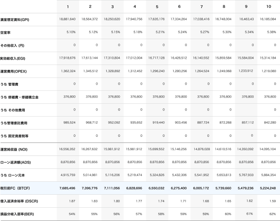
Task: Click EGI value 15,314,184
Action: 268,58
